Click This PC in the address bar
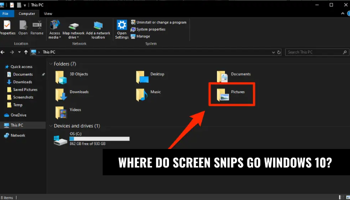Viewport: 350px width, 200px height. coord(49,52)
